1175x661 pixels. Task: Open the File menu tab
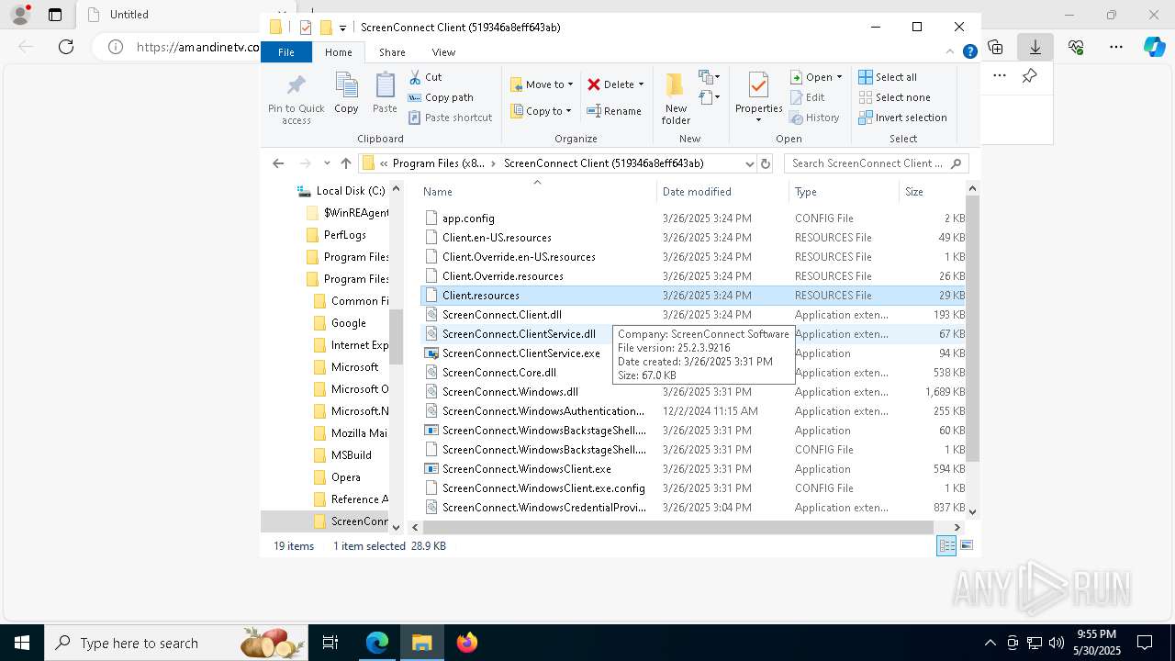[286, 52]
